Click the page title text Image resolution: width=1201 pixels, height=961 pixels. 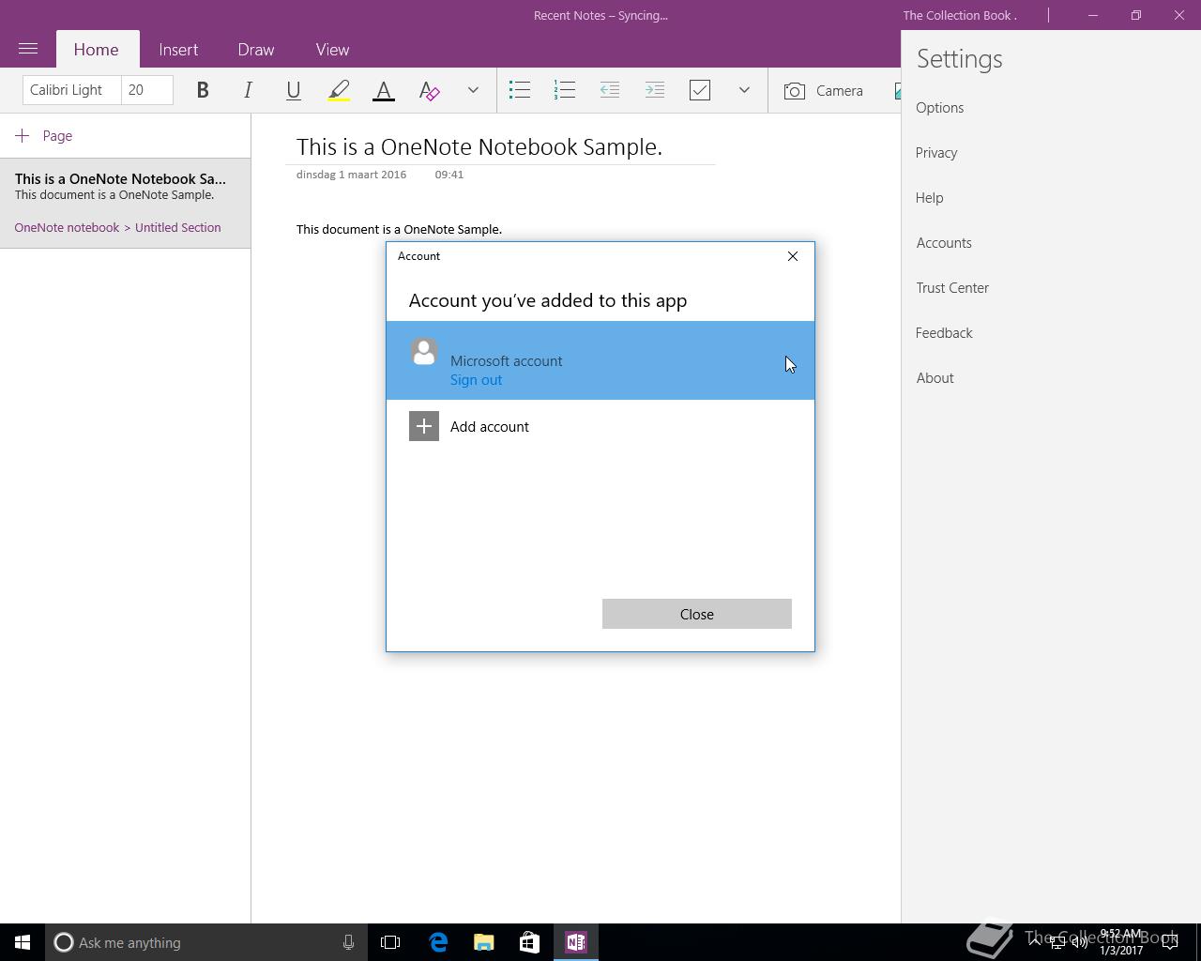tap(479, 146)
